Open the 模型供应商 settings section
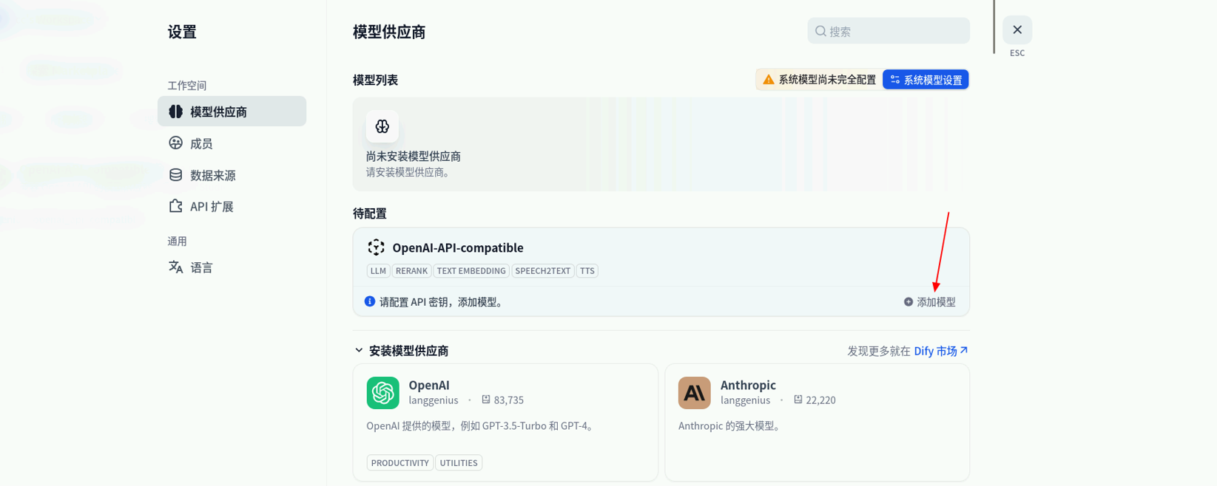 tap(232, 112)
